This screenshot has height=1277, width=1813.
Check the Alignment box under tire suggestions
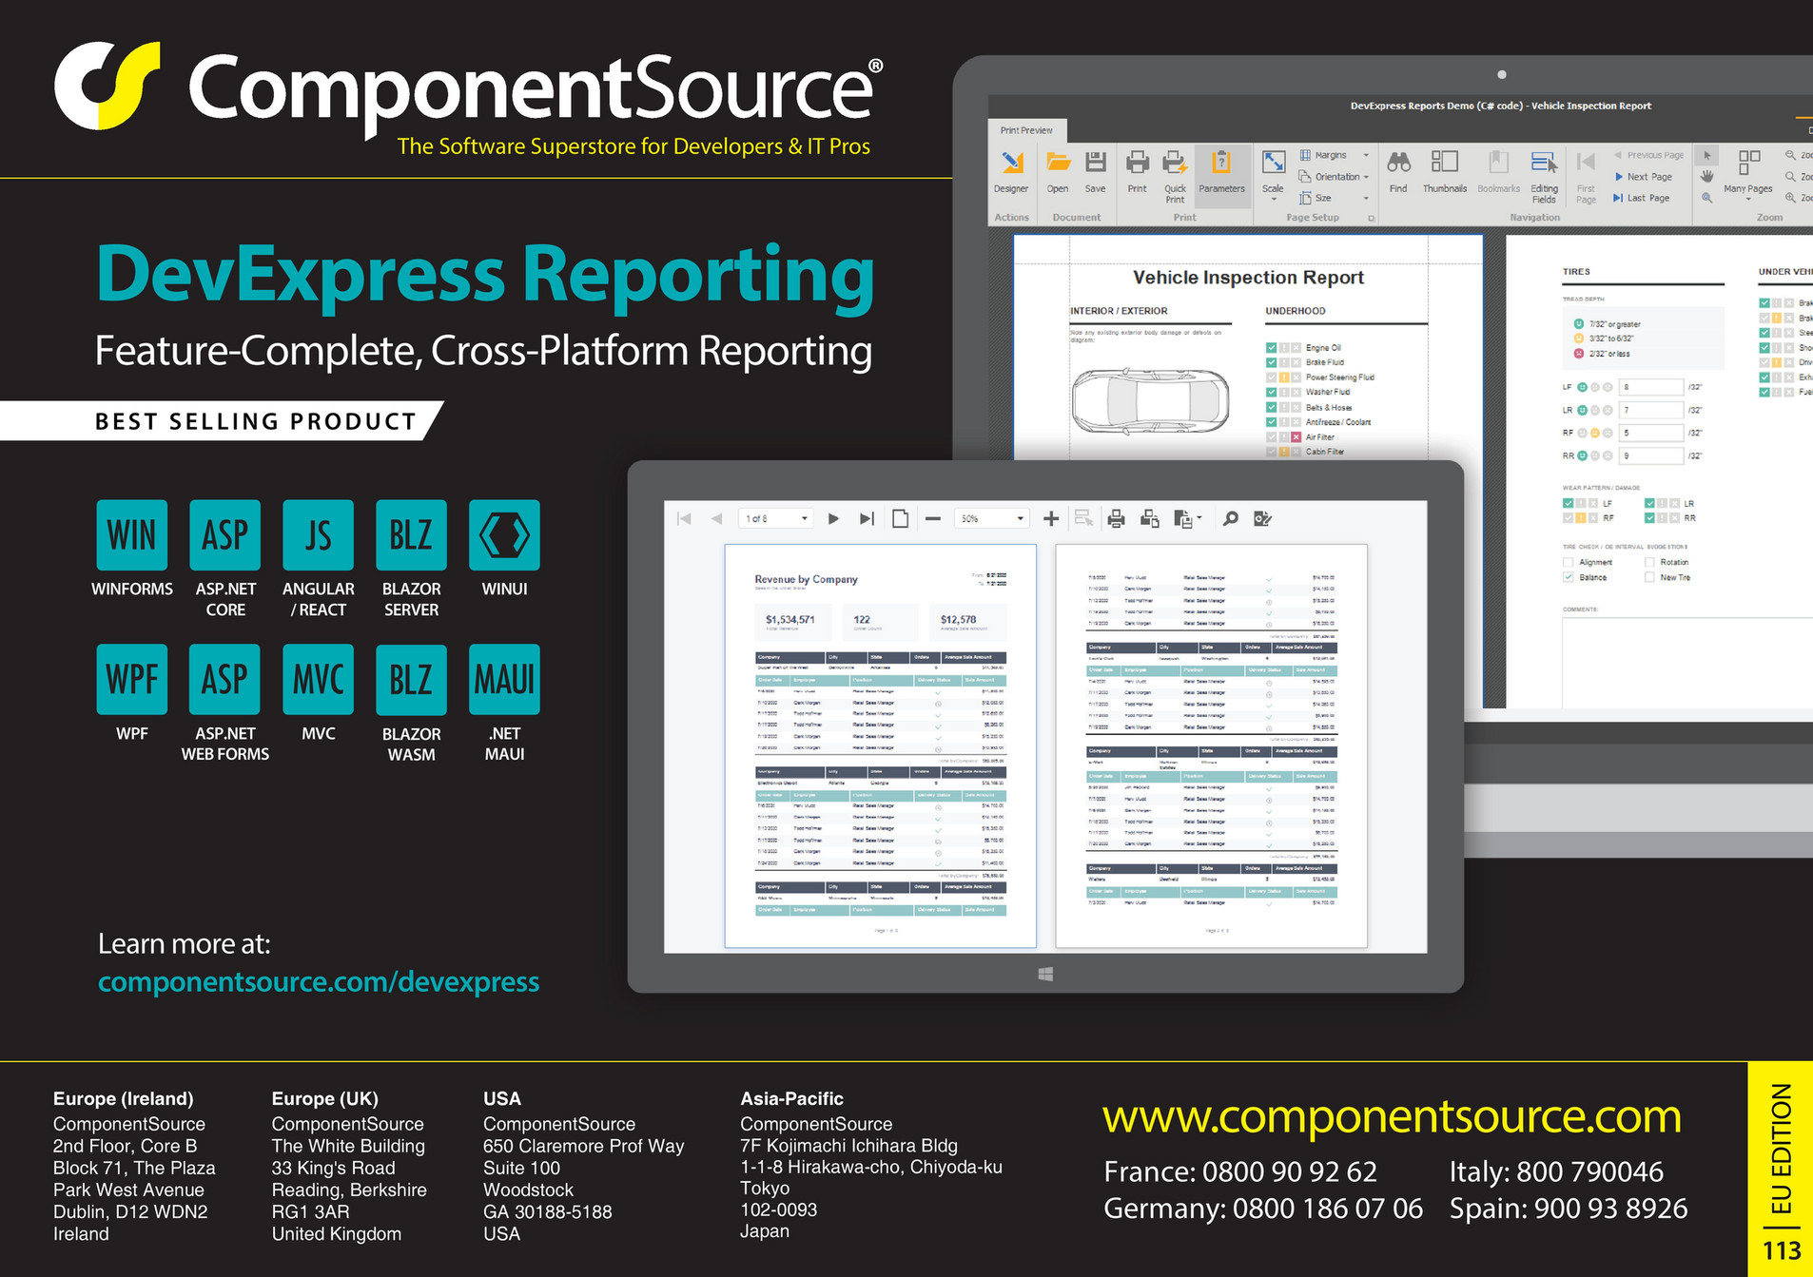click(x=1569, y=562)
